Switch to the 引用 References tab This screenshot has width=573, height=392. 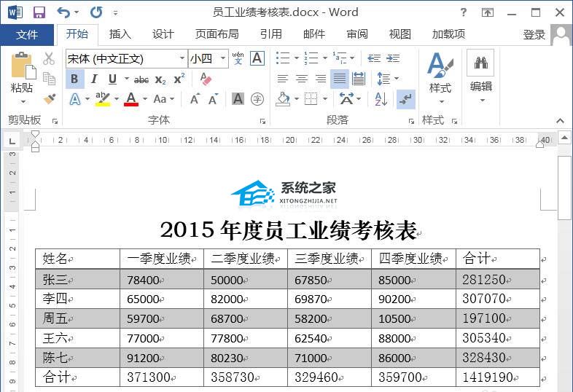pos(271,34)
